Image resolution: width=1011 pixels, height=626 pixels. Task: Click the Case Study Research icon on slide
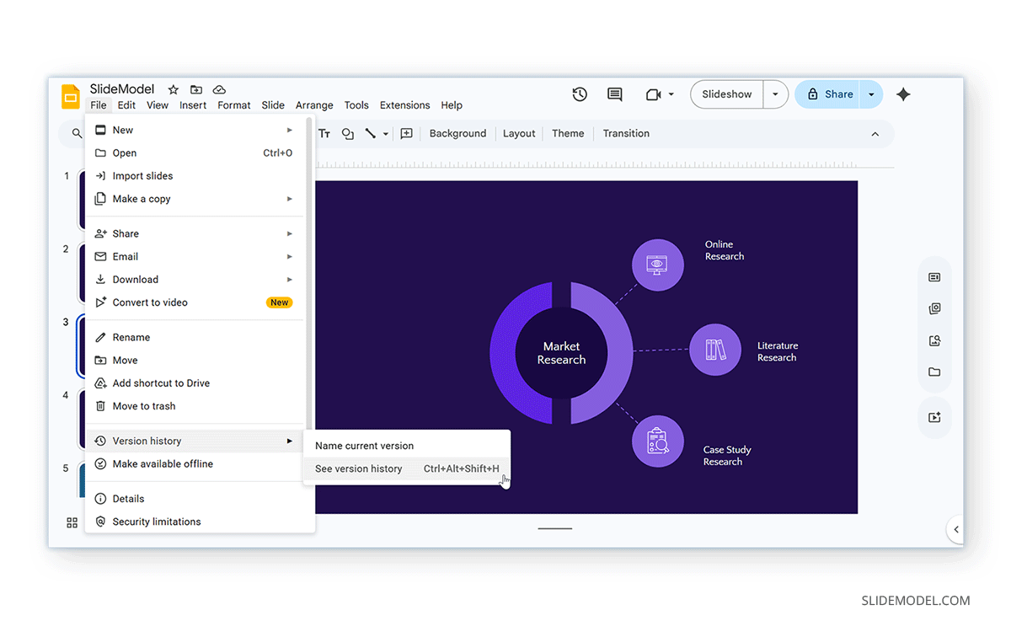(x=657, y=441)
